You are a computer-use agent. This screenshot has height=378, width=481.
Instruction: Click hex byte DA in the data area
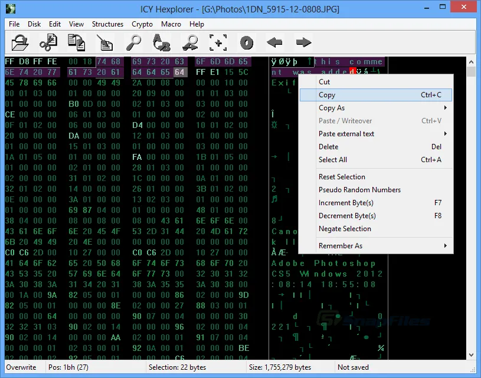[x=73, y=136]
